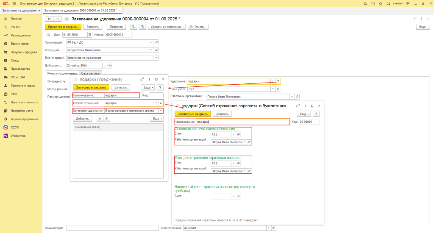
Task: Click move-up arrow in Удержание dialog list
Action: click(100, 119)
